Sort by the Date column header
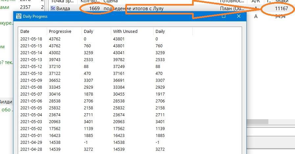The height and width of the screenshot is (154, 295). 25,32
